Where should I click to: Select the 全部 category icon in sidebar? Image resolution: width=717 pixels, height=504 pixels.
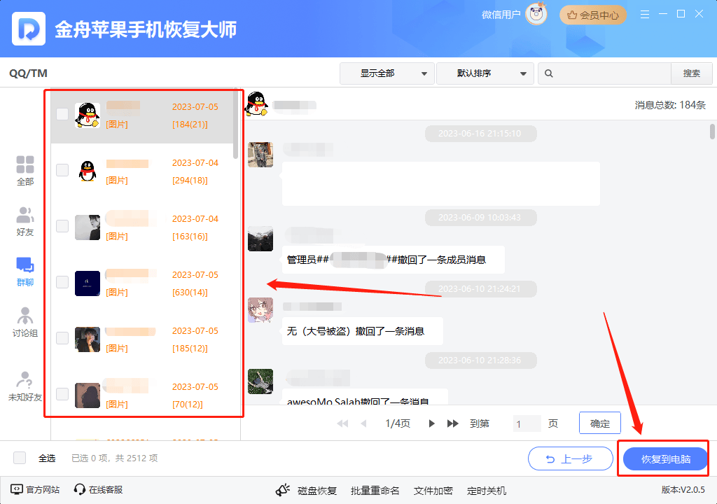click(25, 170)
